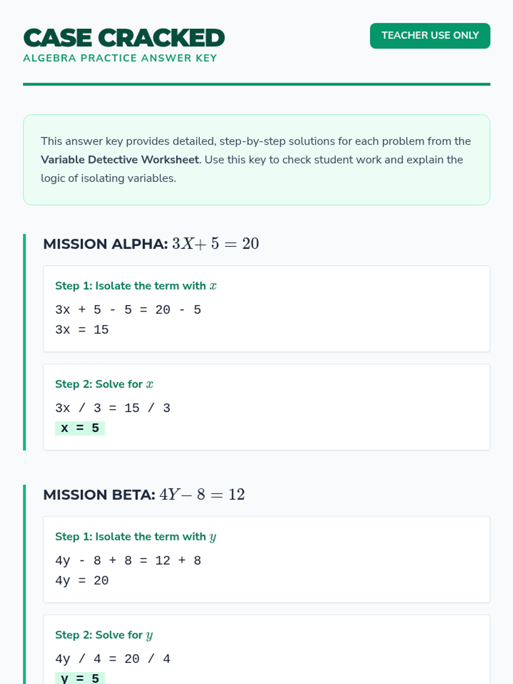Click Mission Beta's Step 1 isolate y heading
This screenshot has width=513, height=684.
[136, 537]
